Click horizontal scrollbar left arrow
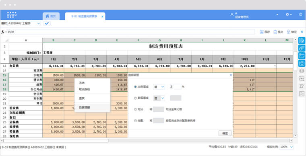 (2, 140)
